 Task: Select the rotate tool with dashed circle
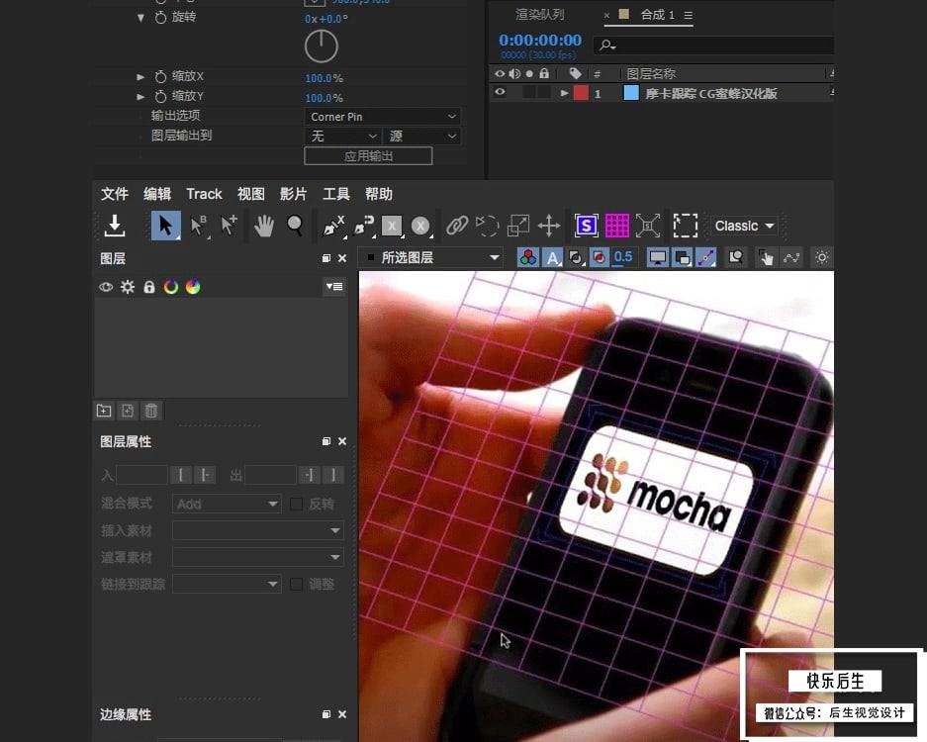click(x=487, y=226)
